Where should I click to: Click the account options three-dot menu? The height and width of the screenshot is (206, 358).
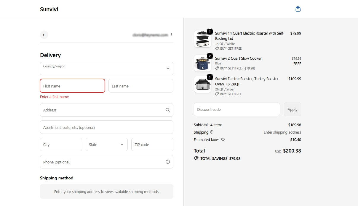pyautogui.click(x=172, y=35)
